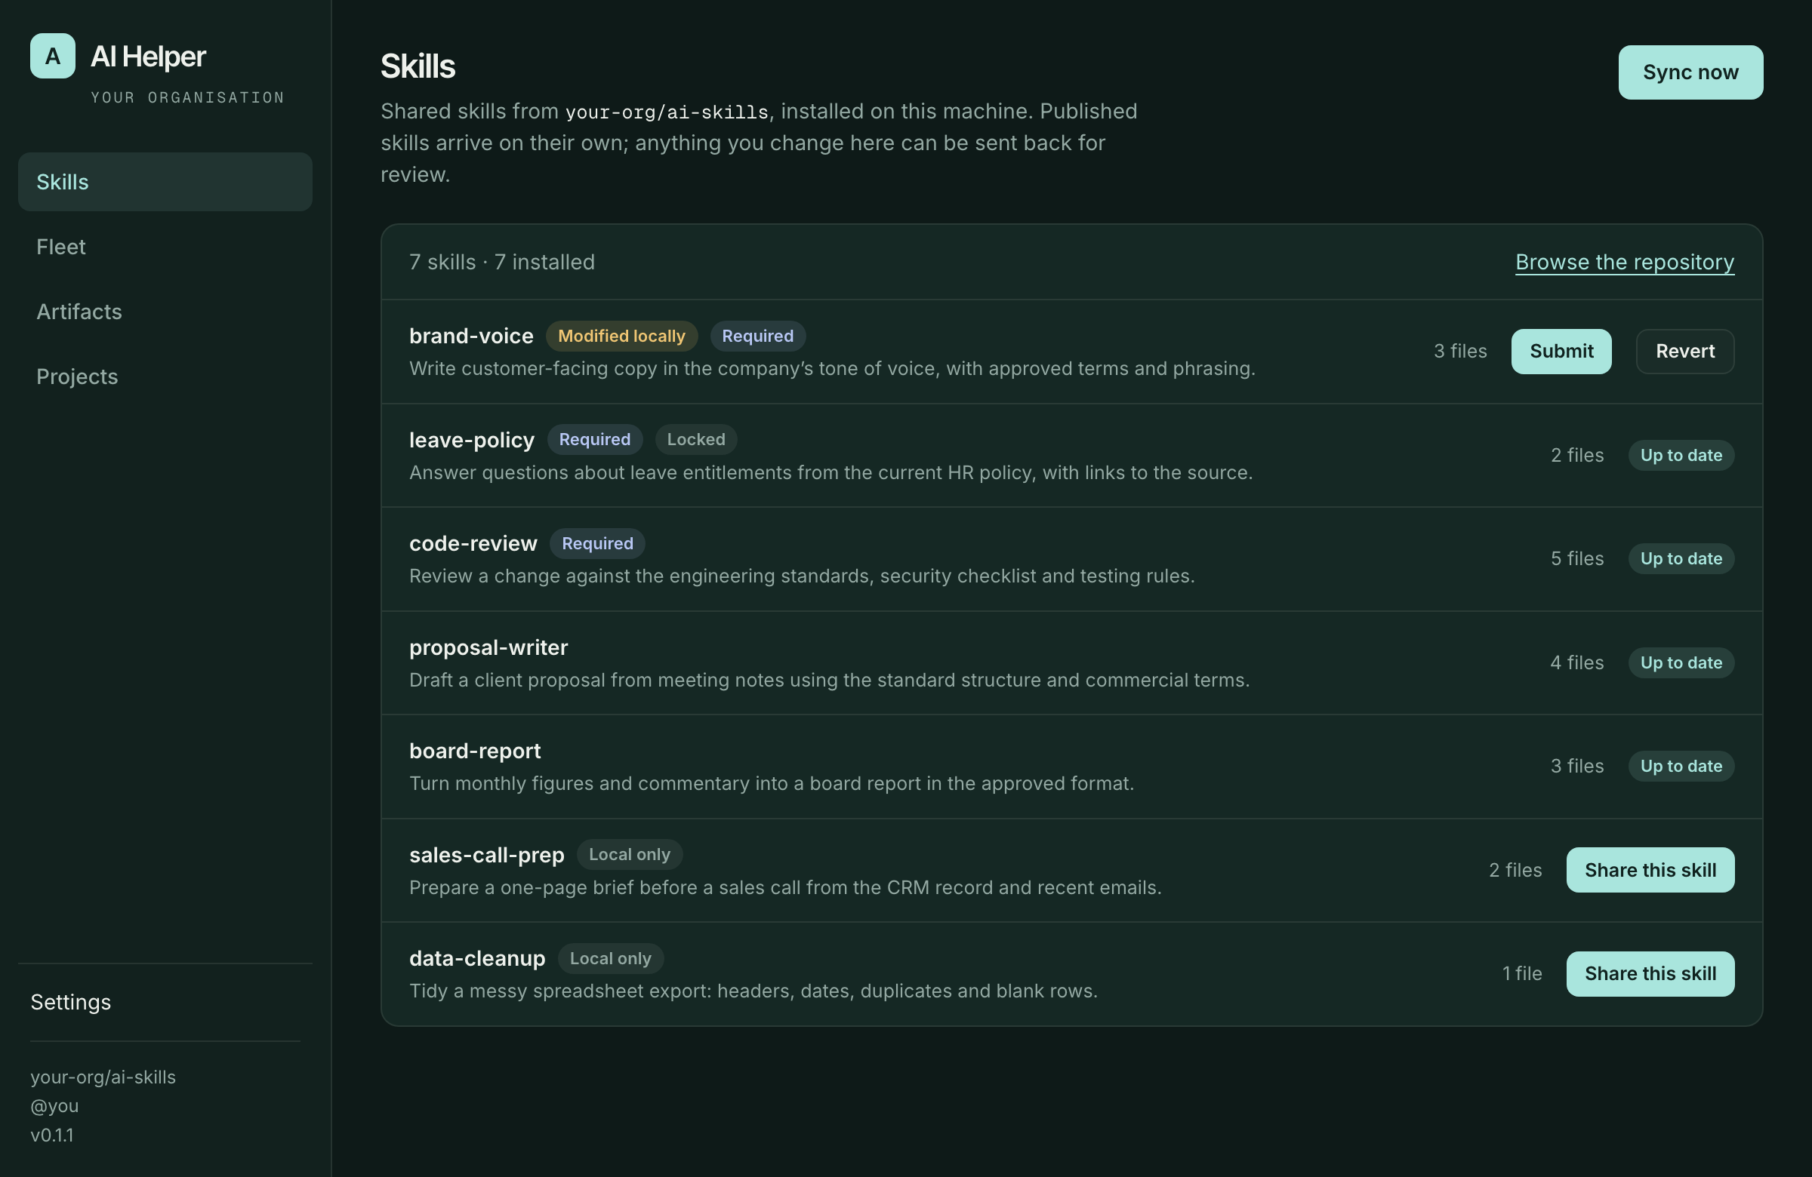Viewport: 1812px width, 1177px height.
Task: Click the '3 files' count on brand-voice
Action: [x=1460, y=352]
